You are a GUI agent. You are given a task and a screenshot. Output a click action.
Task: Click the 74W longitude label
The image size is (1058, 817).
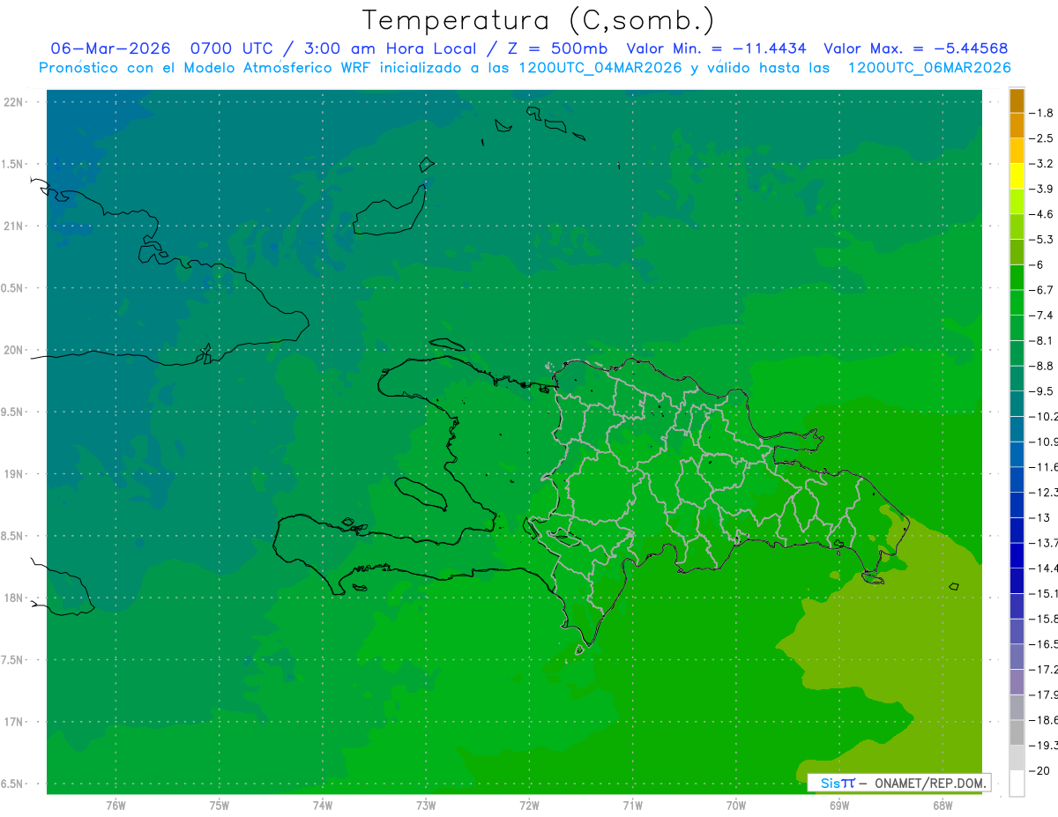(x=322, y=805)
